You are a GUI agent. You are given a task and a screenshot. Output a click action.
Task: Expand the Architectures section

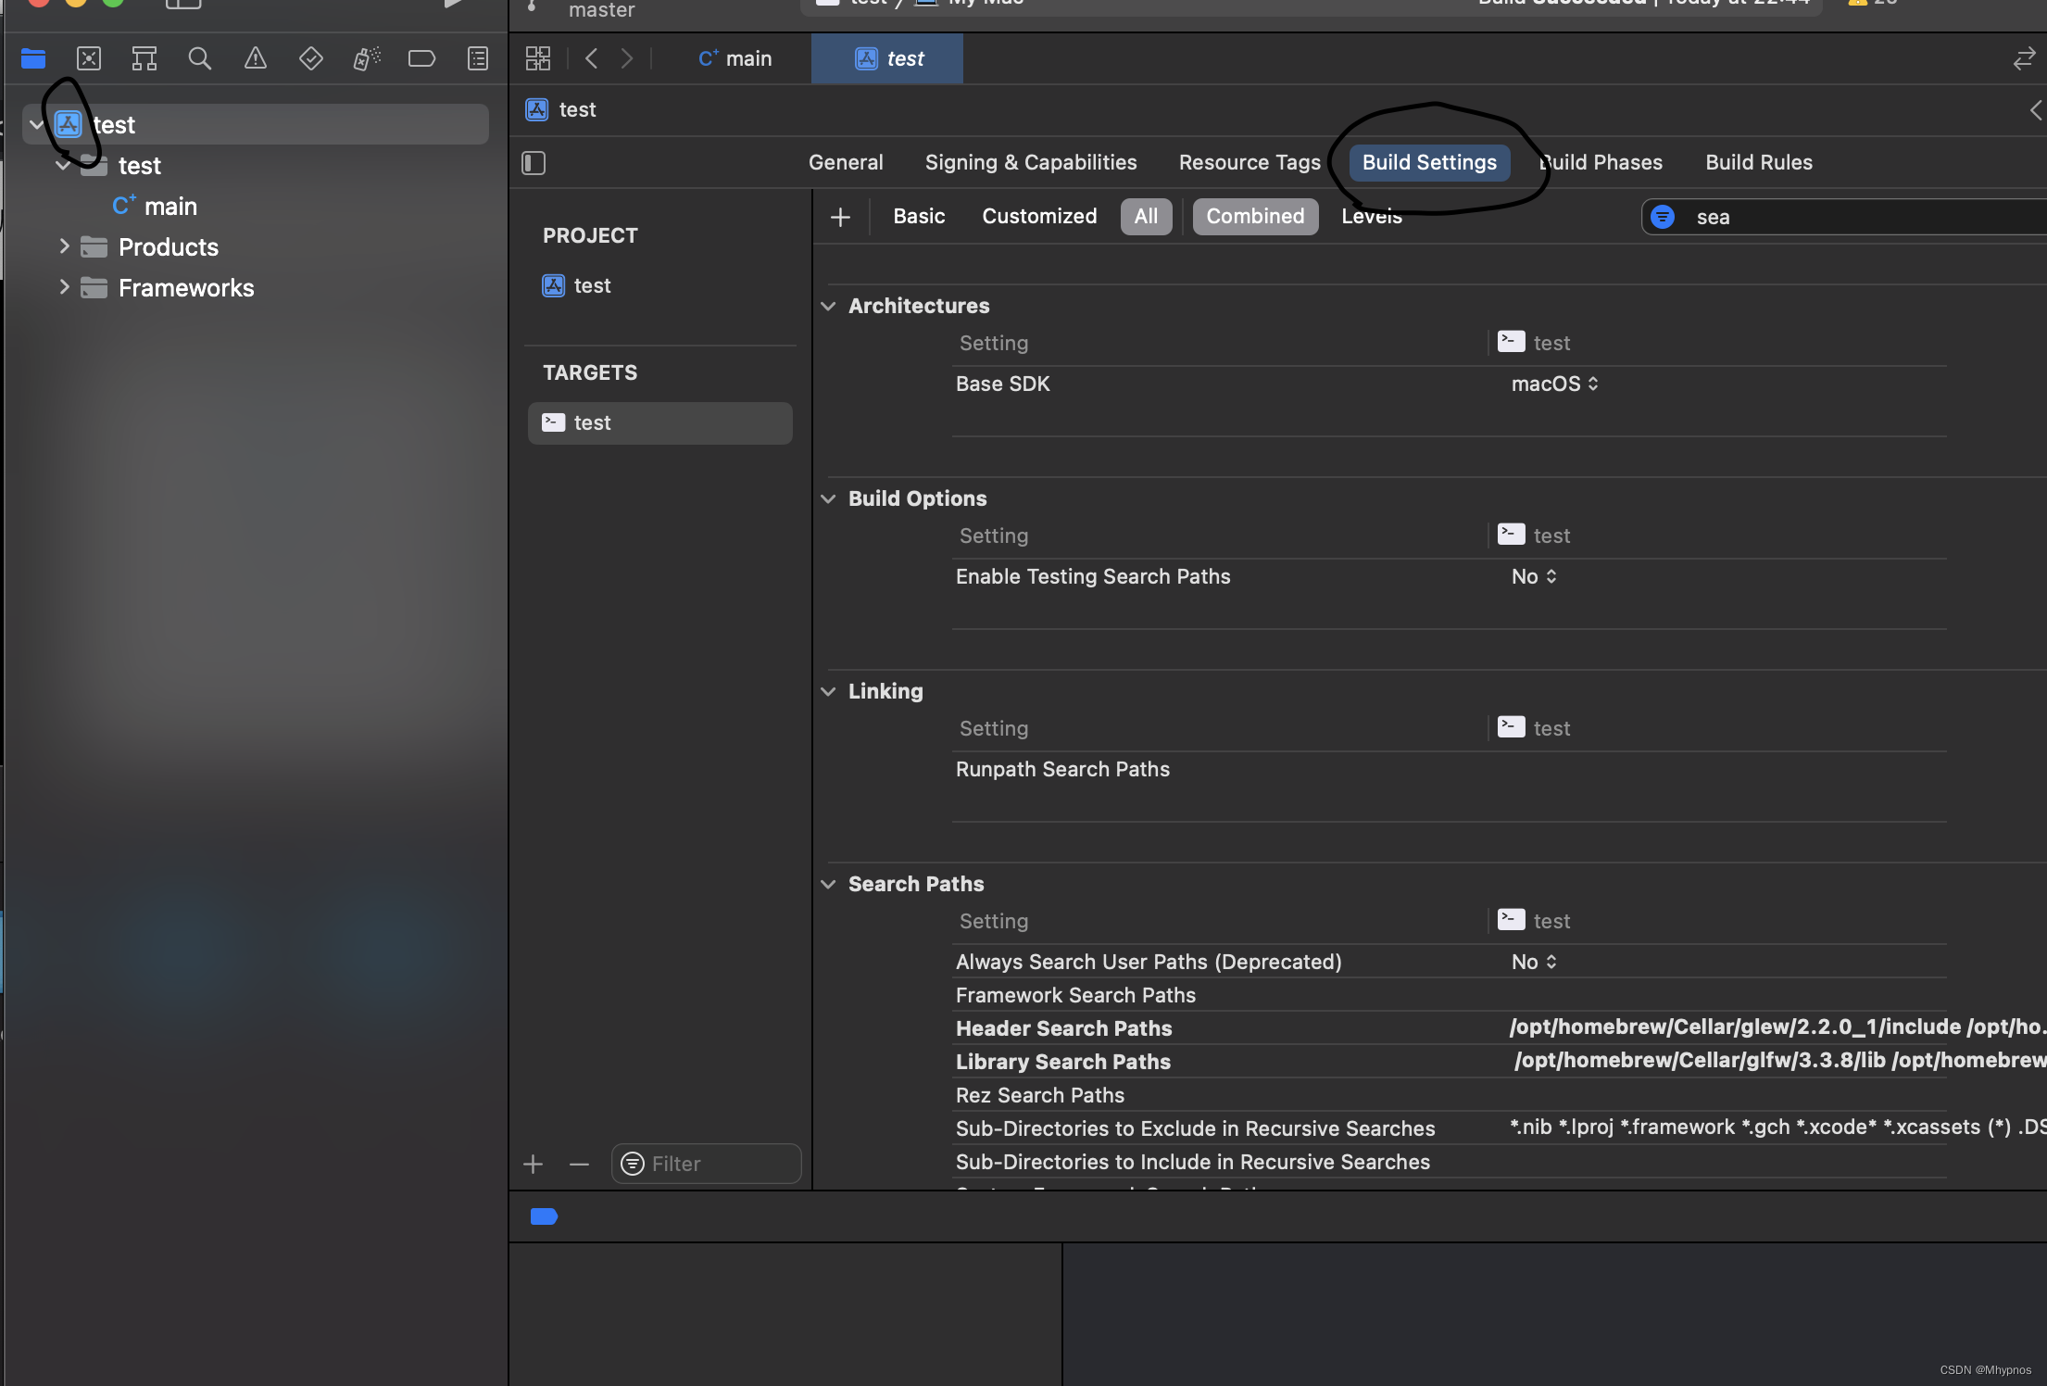(x=830, y=305)
